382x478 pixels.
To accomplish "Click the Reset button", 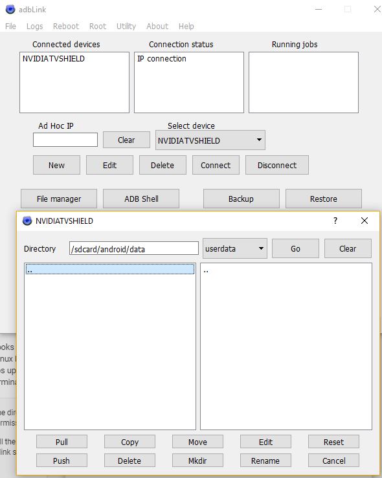I will click(x=334, y=442).
